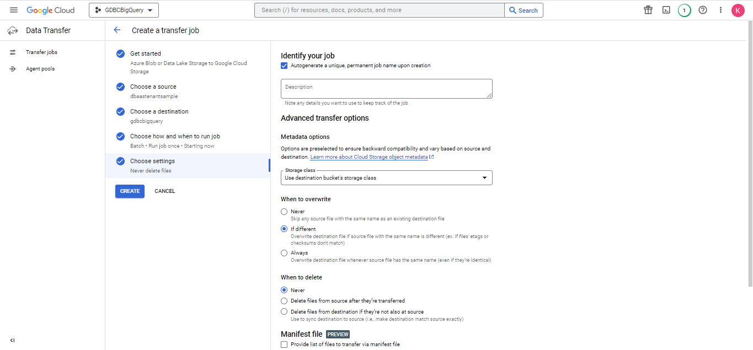Image resolution: width=753 pixels, height=350 pixels.
Task: Expand the Storage class dropdown
Action: click(386, 177)
